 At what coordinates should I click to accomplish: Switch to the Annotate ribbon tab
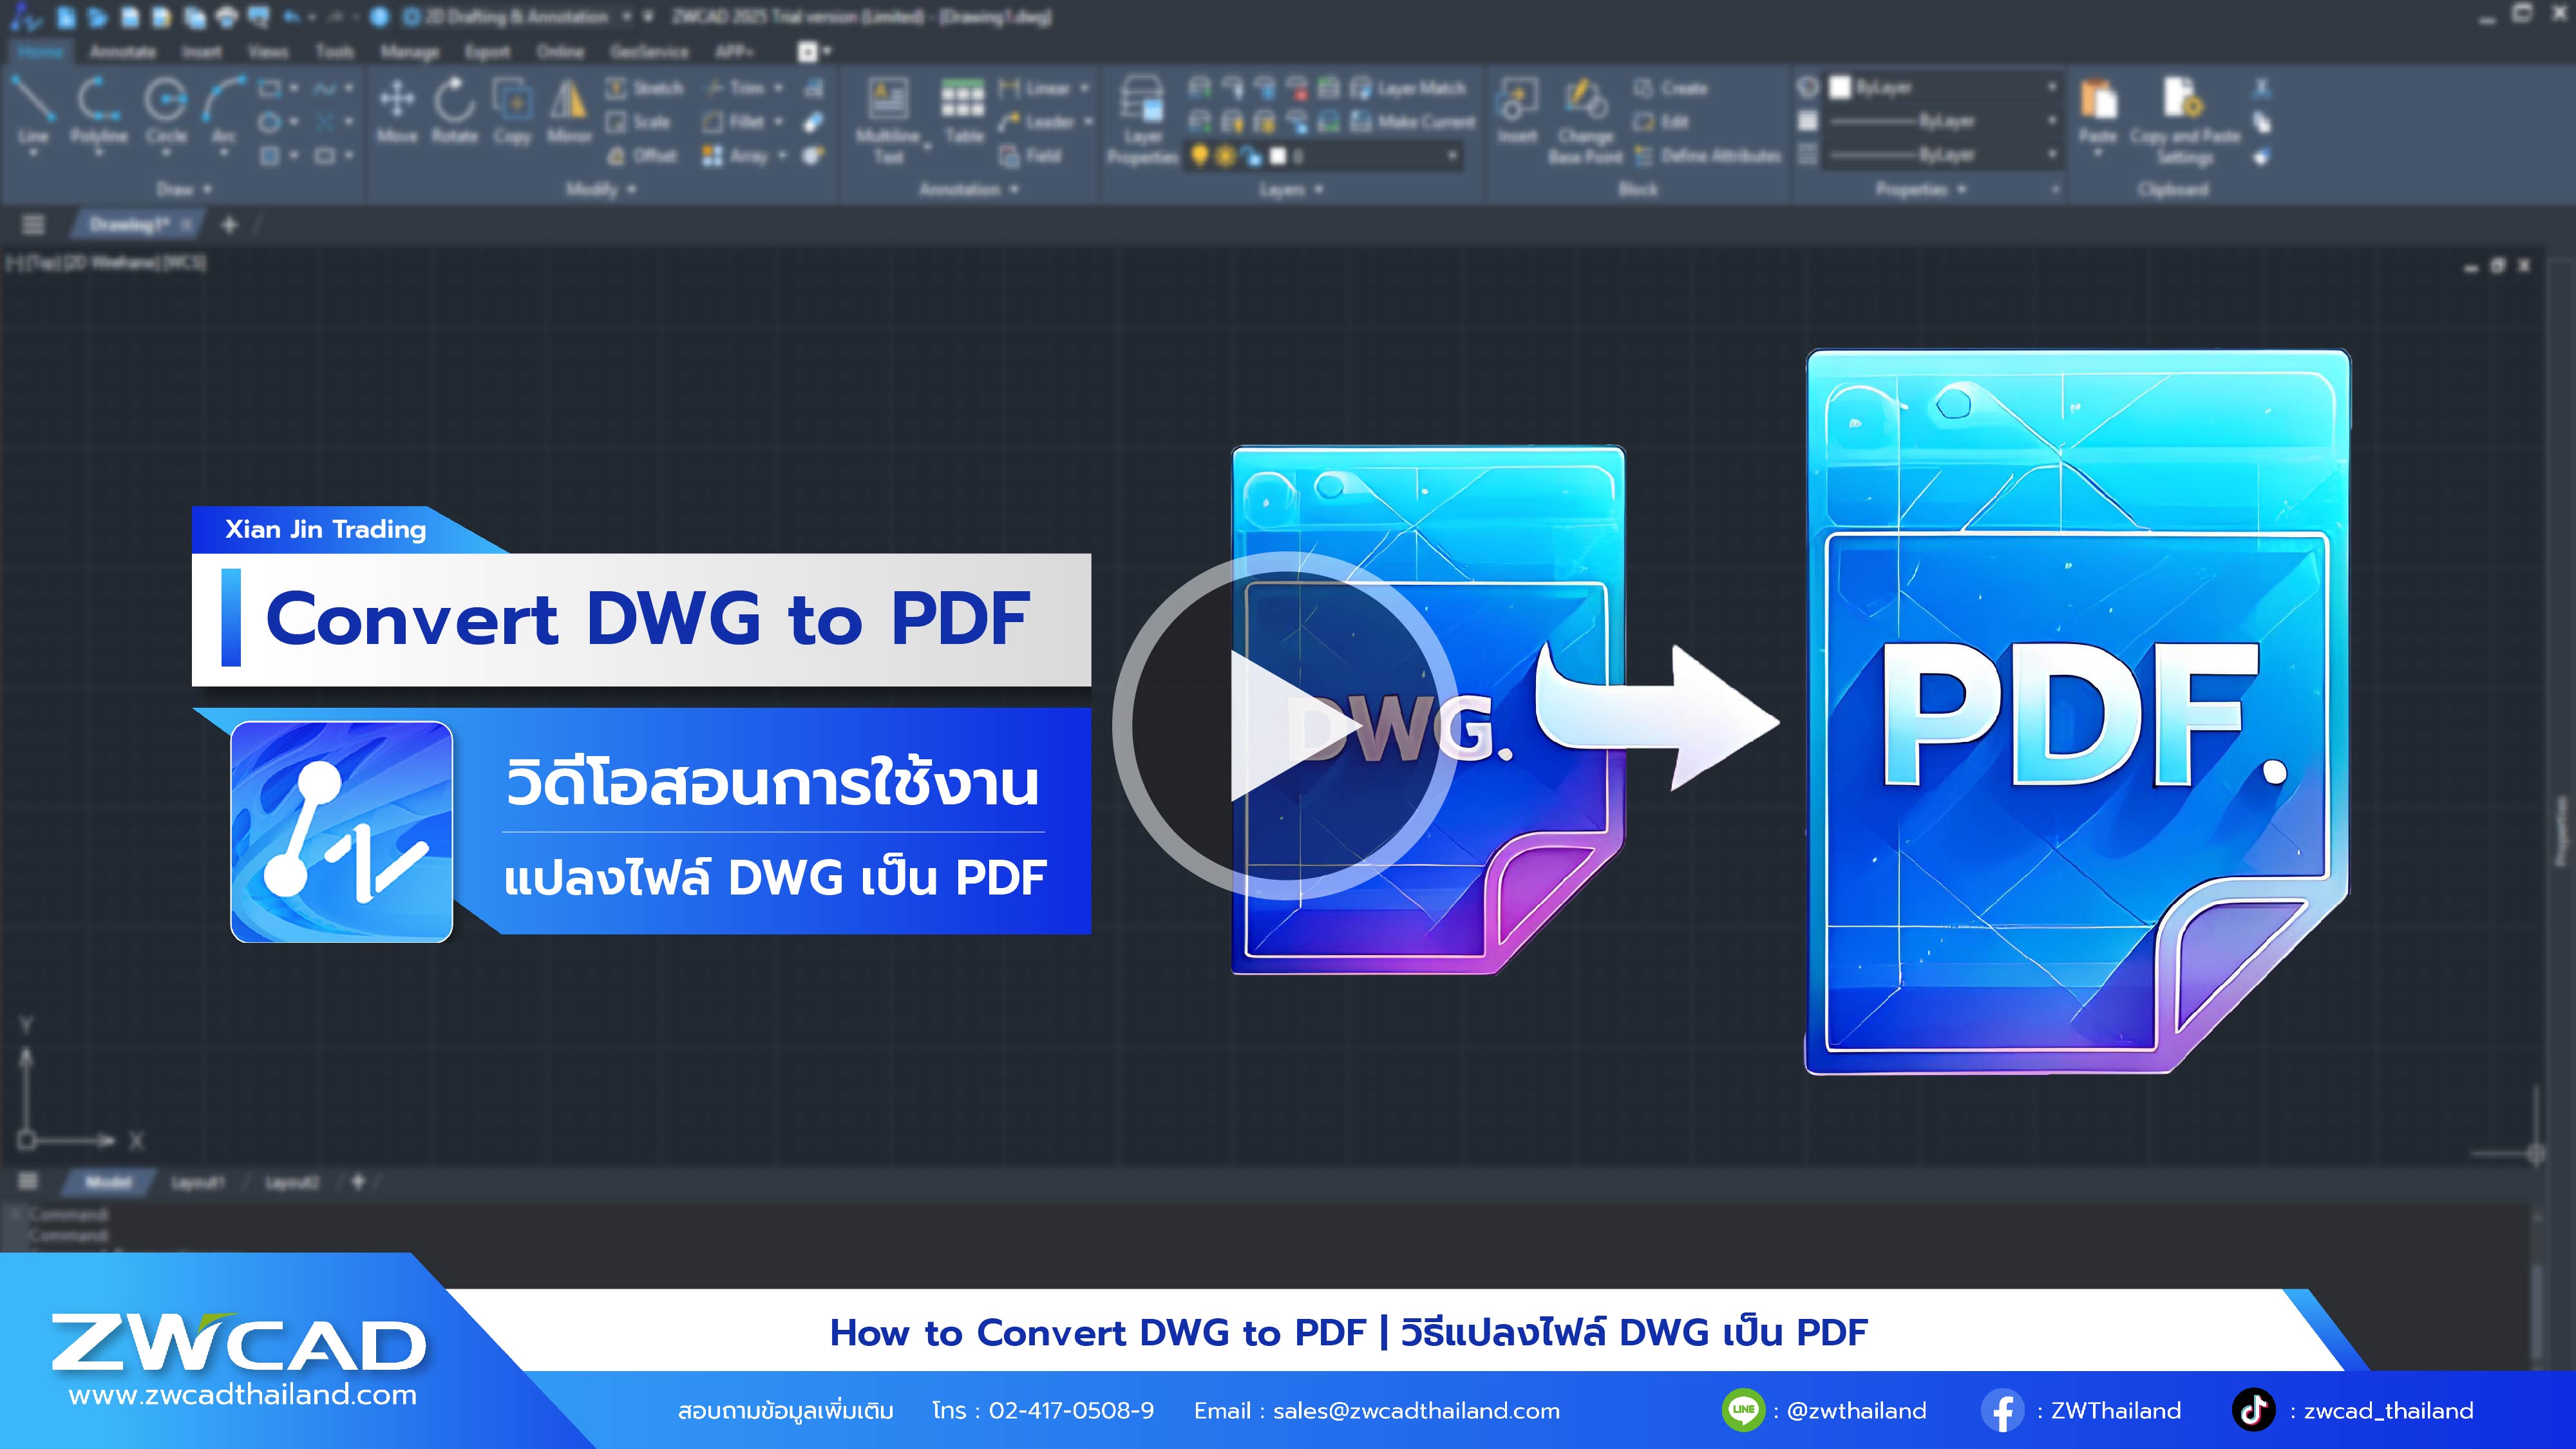tap(123, 51)
